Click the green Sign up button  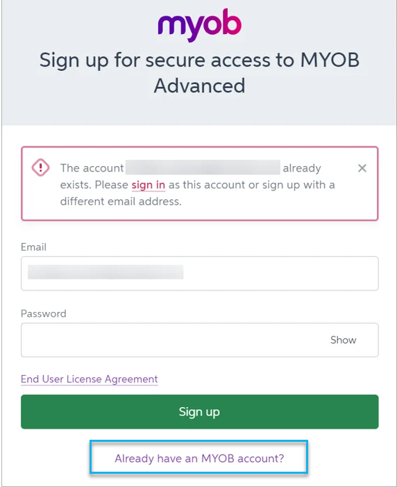pos(200,412)
